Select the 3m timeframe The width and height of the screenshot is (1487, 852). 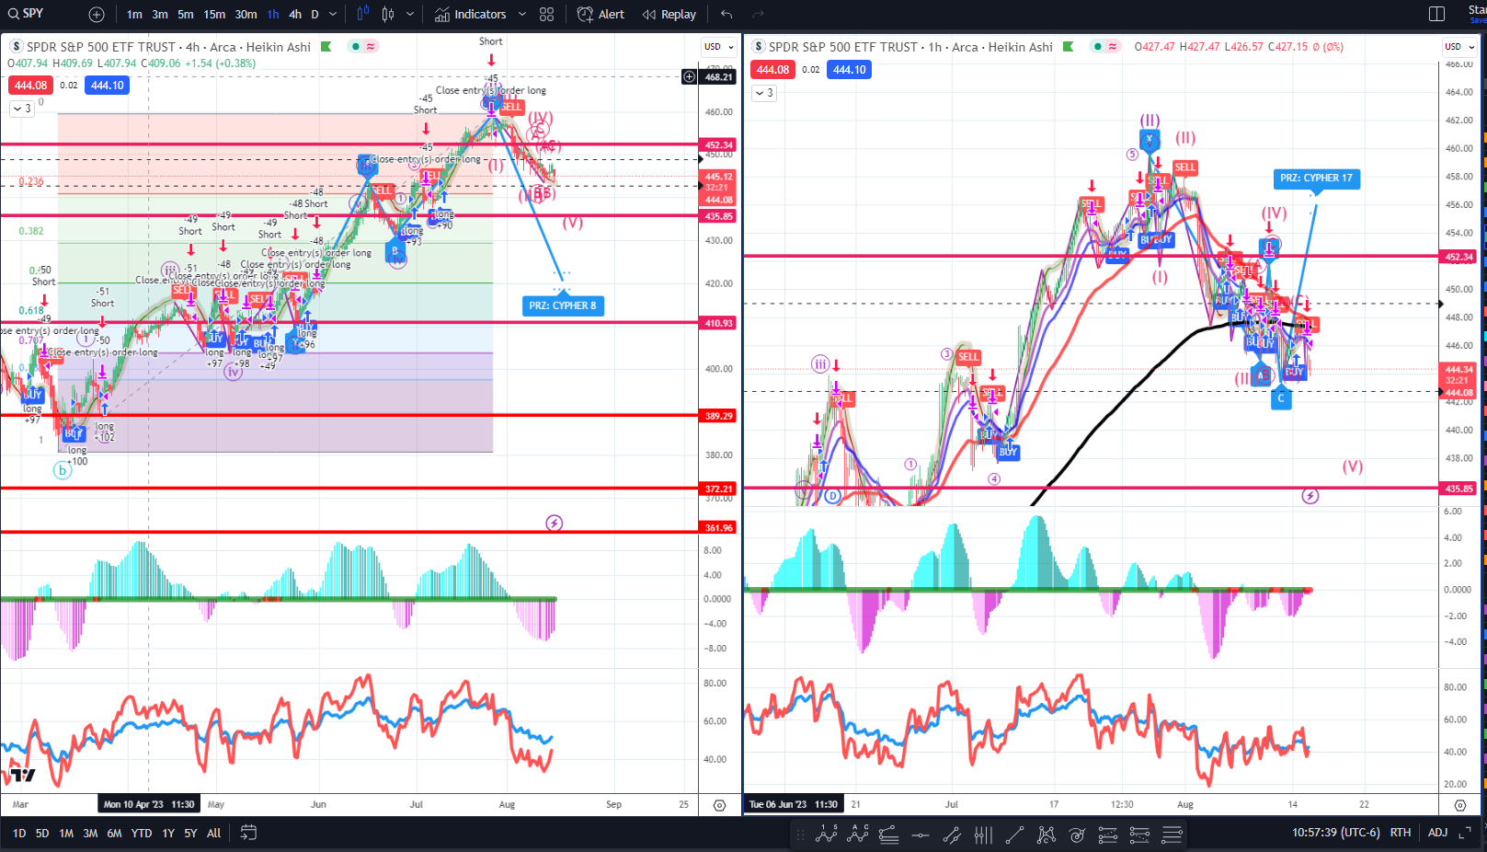click(160, 15)
